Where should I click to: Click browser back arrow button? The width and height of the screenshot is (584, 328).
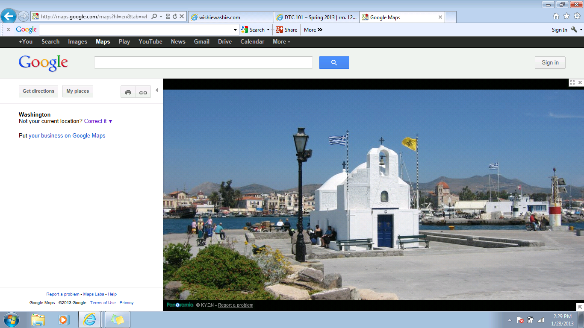[8, 17]
